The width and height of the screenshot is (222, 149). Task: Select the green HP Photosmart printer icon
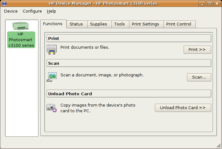click(x=21, y=26)
